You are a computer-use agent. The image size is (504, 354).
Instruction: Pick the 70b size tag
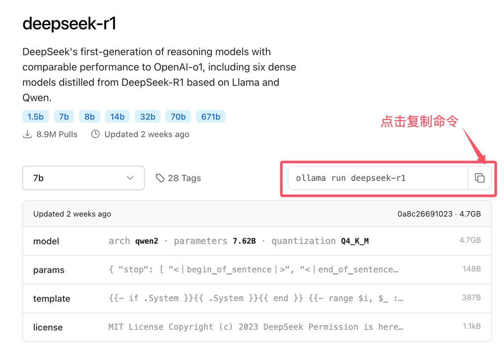pos(178,117)
